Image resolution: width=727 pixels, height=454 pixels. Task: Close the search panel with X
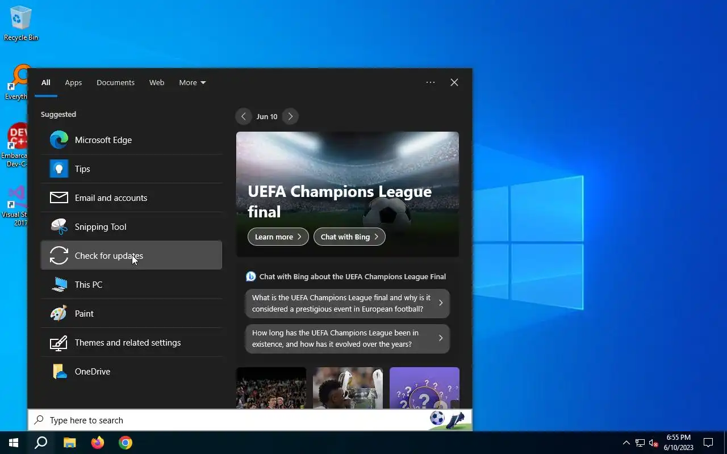tap(454, 82)
